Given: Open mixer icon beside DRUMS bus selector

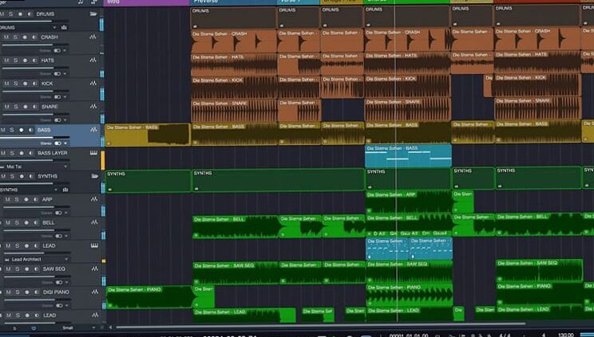Looking at the screenshot, I should point(64,28).
